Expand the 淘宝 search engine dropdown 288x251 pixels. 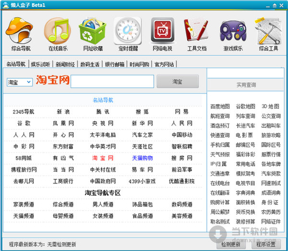(29, 82)
